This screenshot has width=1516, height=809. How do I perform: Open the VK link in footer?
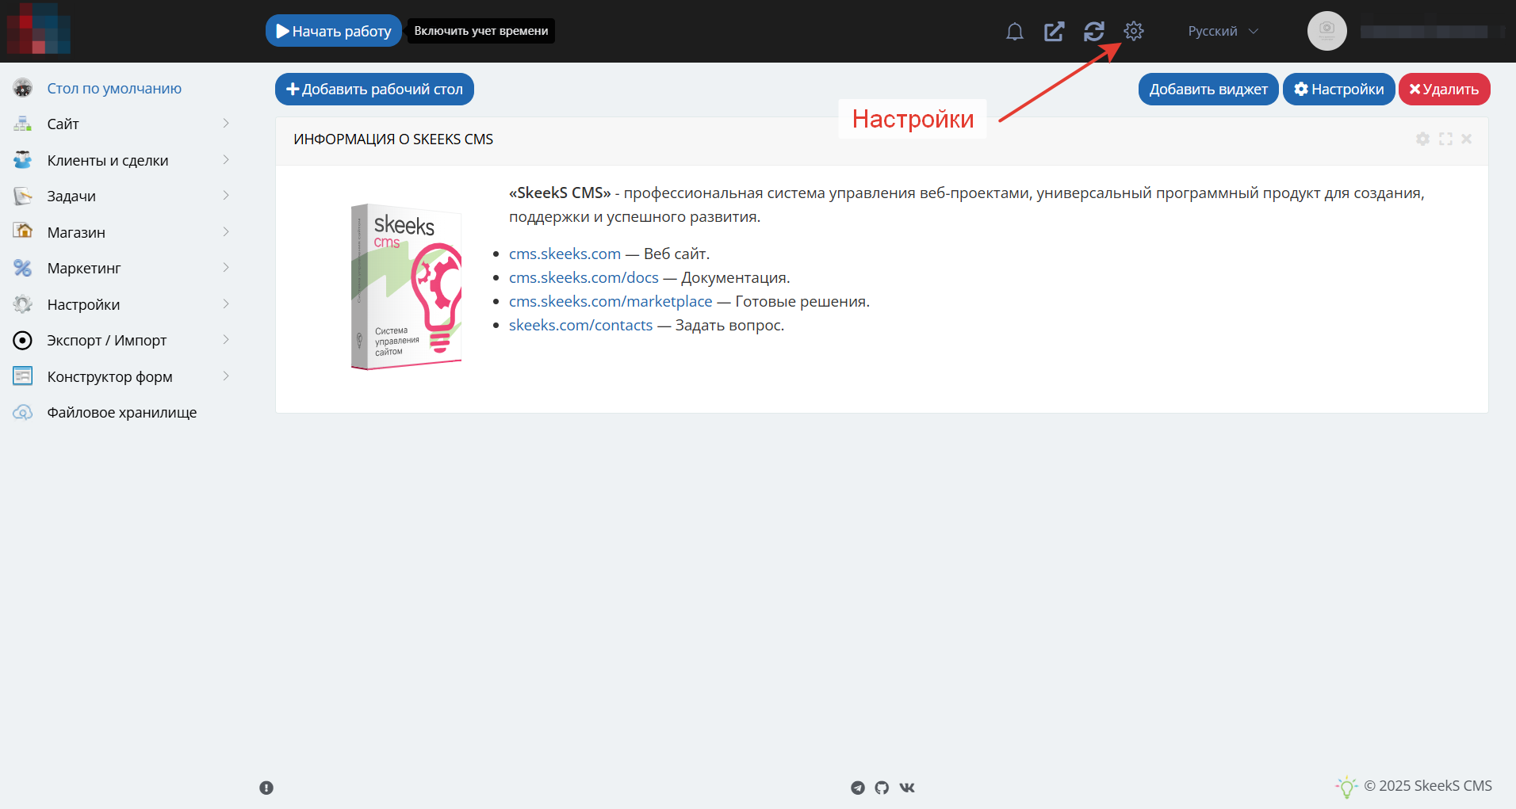[907, 788]
